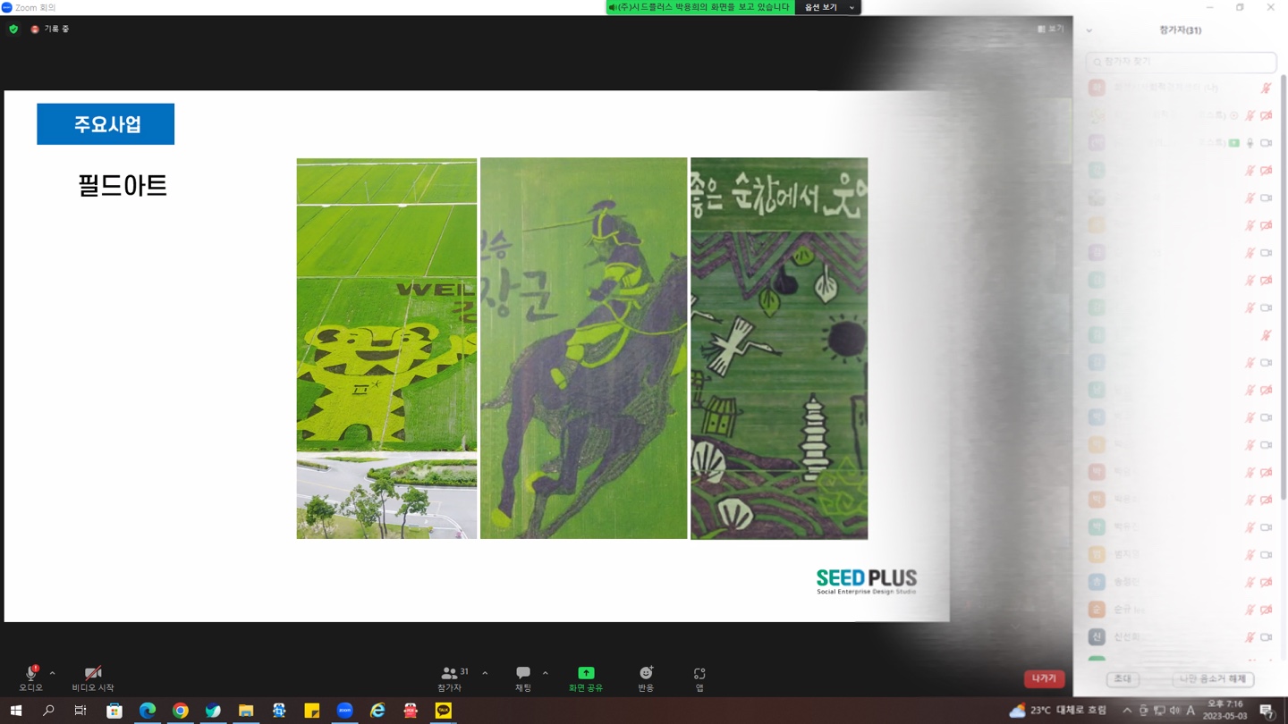Click the participants panel vertical scrollbar

[1284, 286]
